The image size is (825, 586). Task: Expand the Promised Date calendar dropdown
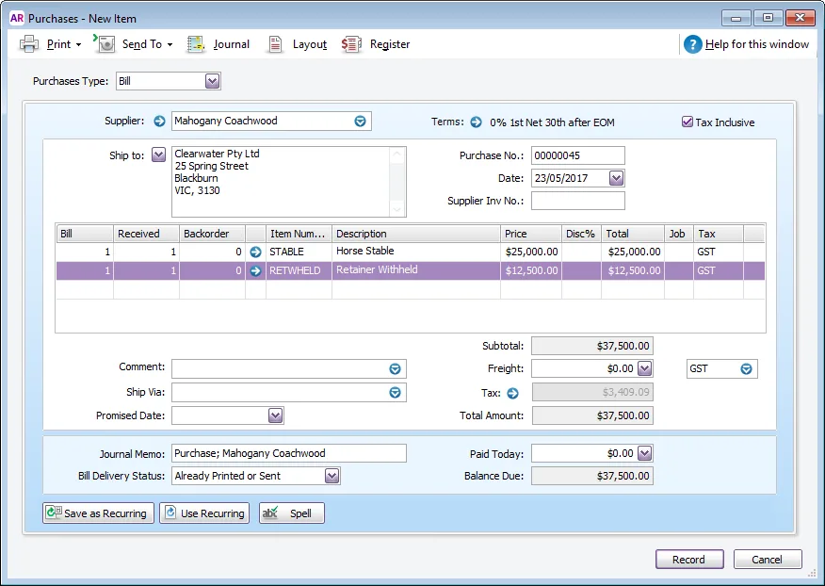pyautogui.click(x=275, y=415)
